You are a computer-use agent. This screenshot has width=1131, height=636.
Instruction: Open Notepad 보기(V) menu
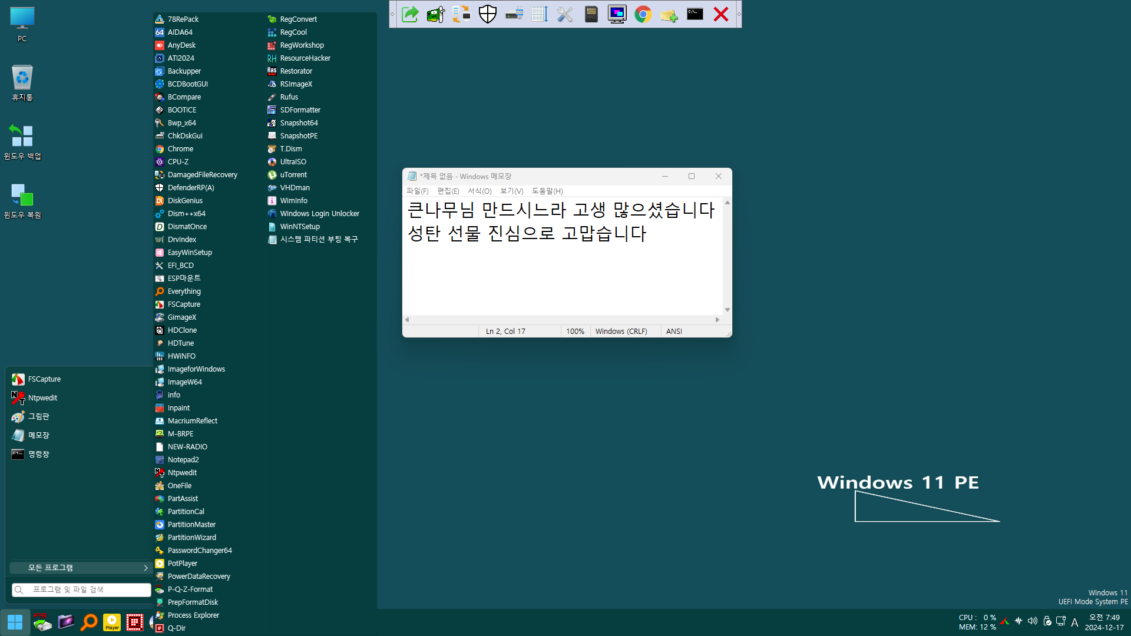coord(511,191)
